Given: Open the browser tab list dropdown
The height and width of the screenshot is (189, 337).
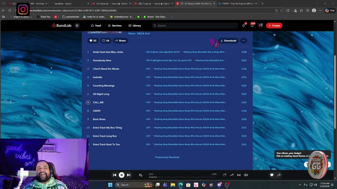Looking at the screenshot, I should pyautogui.click(x=3, y=4).
